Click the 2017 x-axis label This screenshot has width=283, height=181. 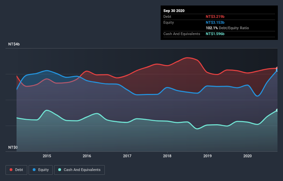127,156
